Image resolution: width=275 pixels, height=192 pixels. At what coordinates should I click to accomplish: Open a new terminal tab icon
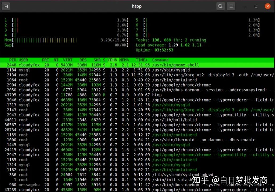(6, 6)
